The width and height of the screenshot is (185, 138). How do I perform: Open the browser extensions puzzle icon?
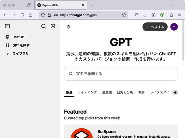[x=171, y=15]
